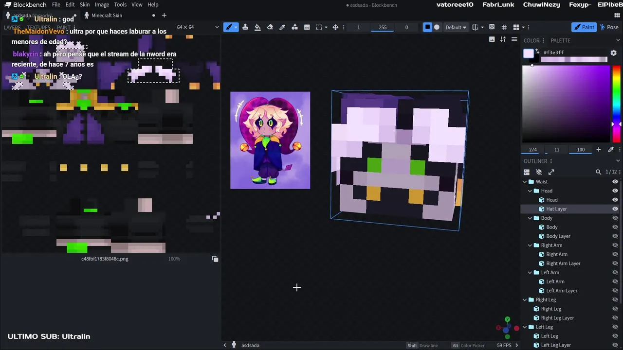The height and width of the screenshot is (350, 623).
Task: Toggle outliner expand arrows icon
Action: click(x=551, y=172)
